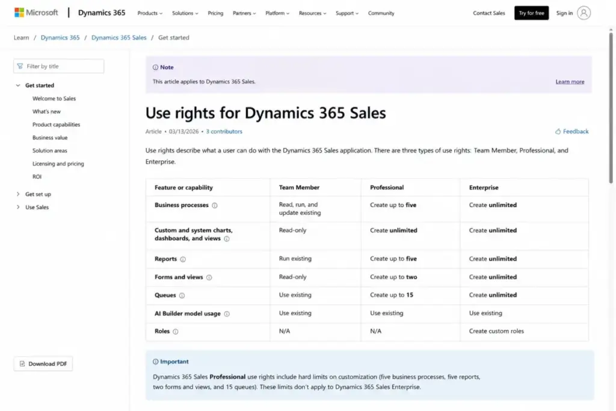Expand the Get set up section

pos(17,194)
